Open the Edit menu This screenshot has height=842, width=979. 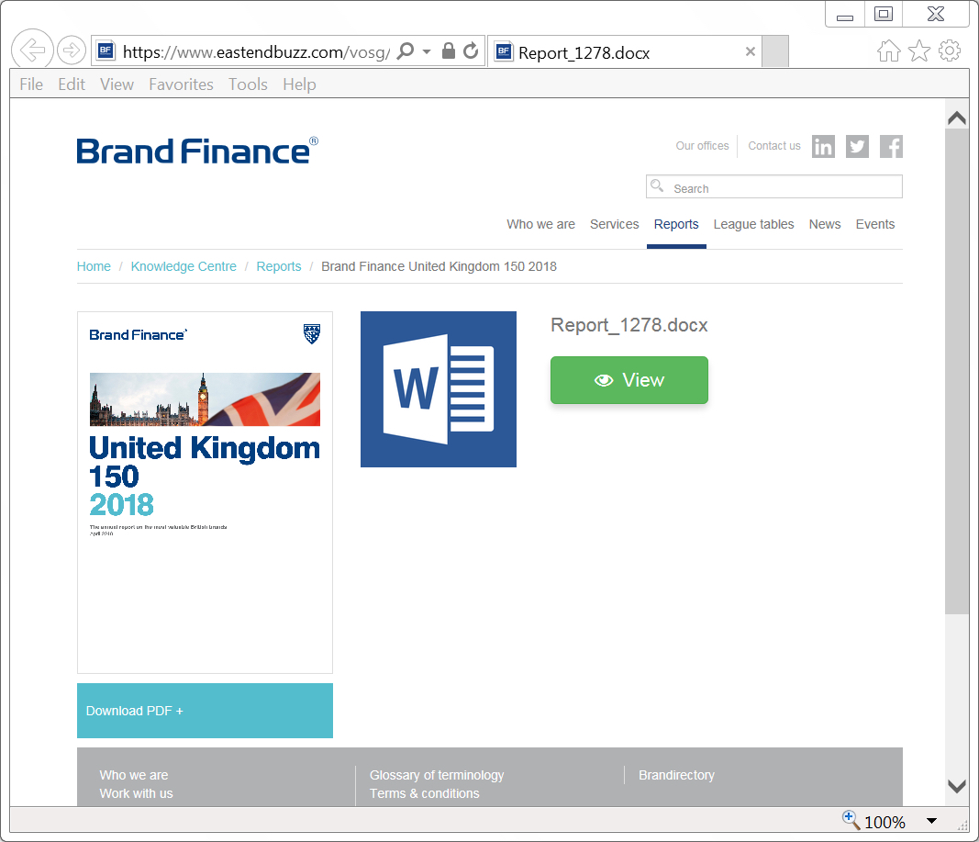72,84
